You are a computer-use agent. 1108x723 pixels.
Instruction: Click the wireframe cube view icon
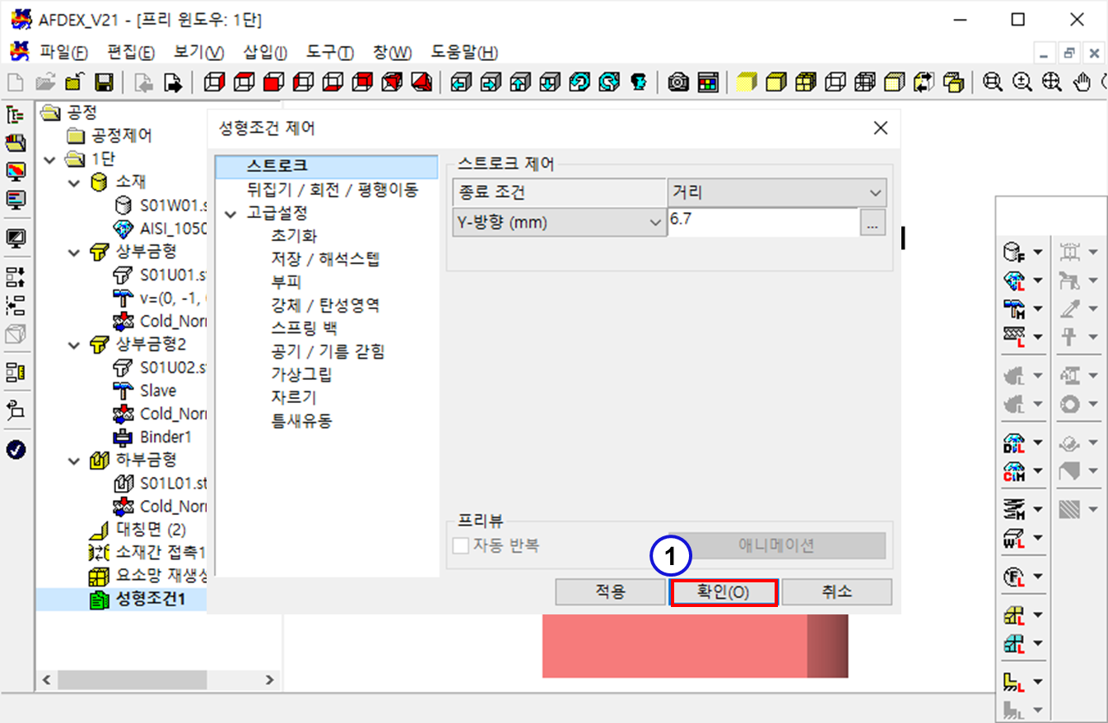tap(836, 82)
